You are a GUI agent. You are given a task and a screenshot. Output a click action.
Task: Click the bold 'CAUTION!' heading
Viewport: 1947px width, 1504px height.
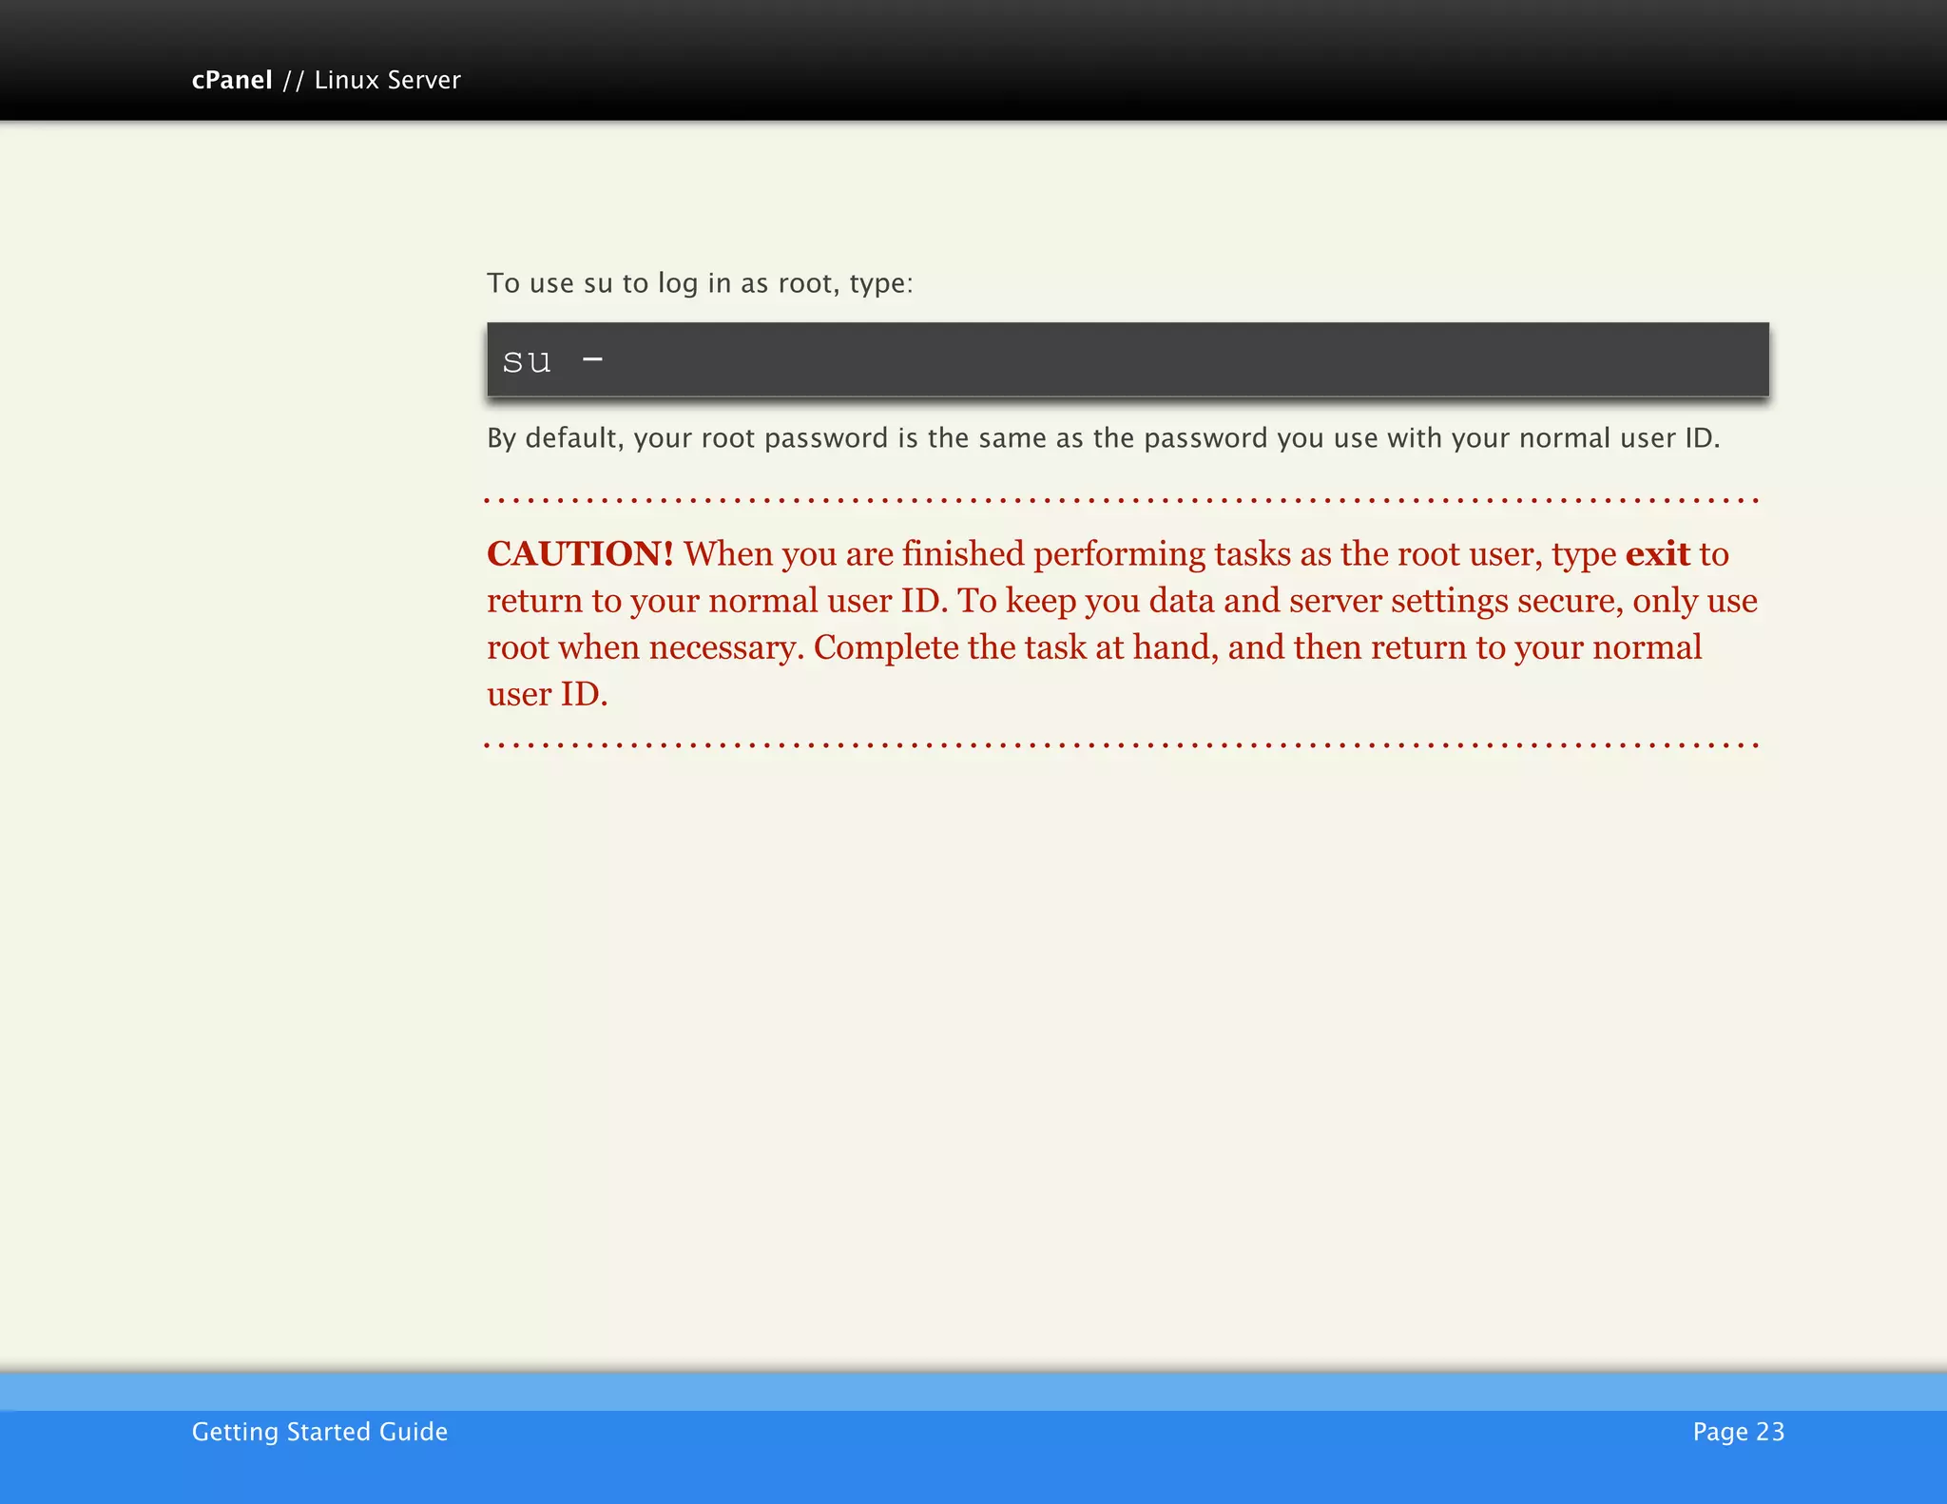click(x=580, y=553)
